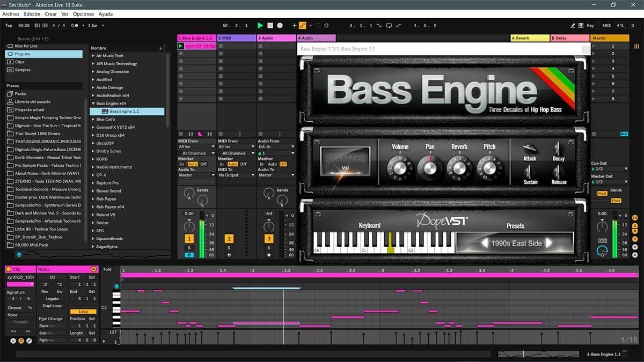The height and width of the screenshot is (362, 644).
Task: Arm the Arrangement Record button
Action: point(280,25)
